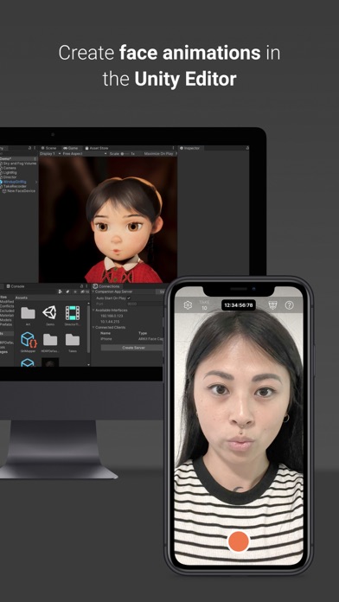Select the Director timeline asset icon
This screenshot has height=602, width=339.
[72, 313]
